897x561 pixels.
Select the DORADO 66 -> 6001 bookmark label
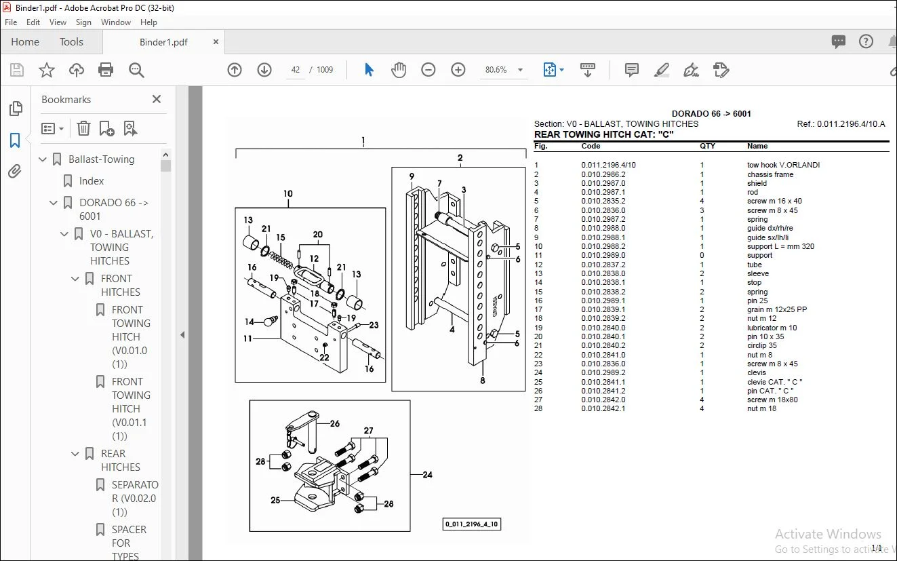[114, 210]
